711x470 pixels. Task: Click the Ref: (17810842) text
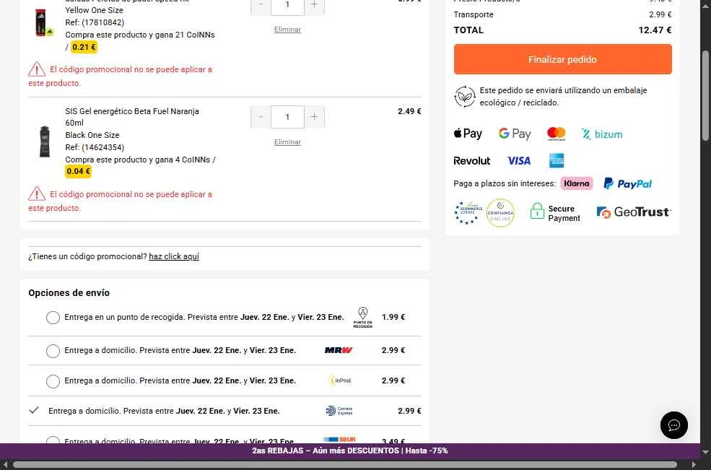95,22
